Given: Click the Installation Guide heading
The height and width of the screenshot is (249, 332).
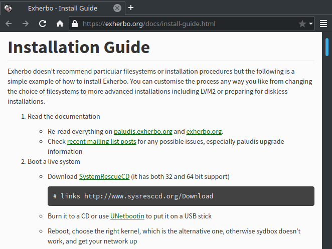Looking at the screenshot, I should pyautogui.click(x=79, y=47).
